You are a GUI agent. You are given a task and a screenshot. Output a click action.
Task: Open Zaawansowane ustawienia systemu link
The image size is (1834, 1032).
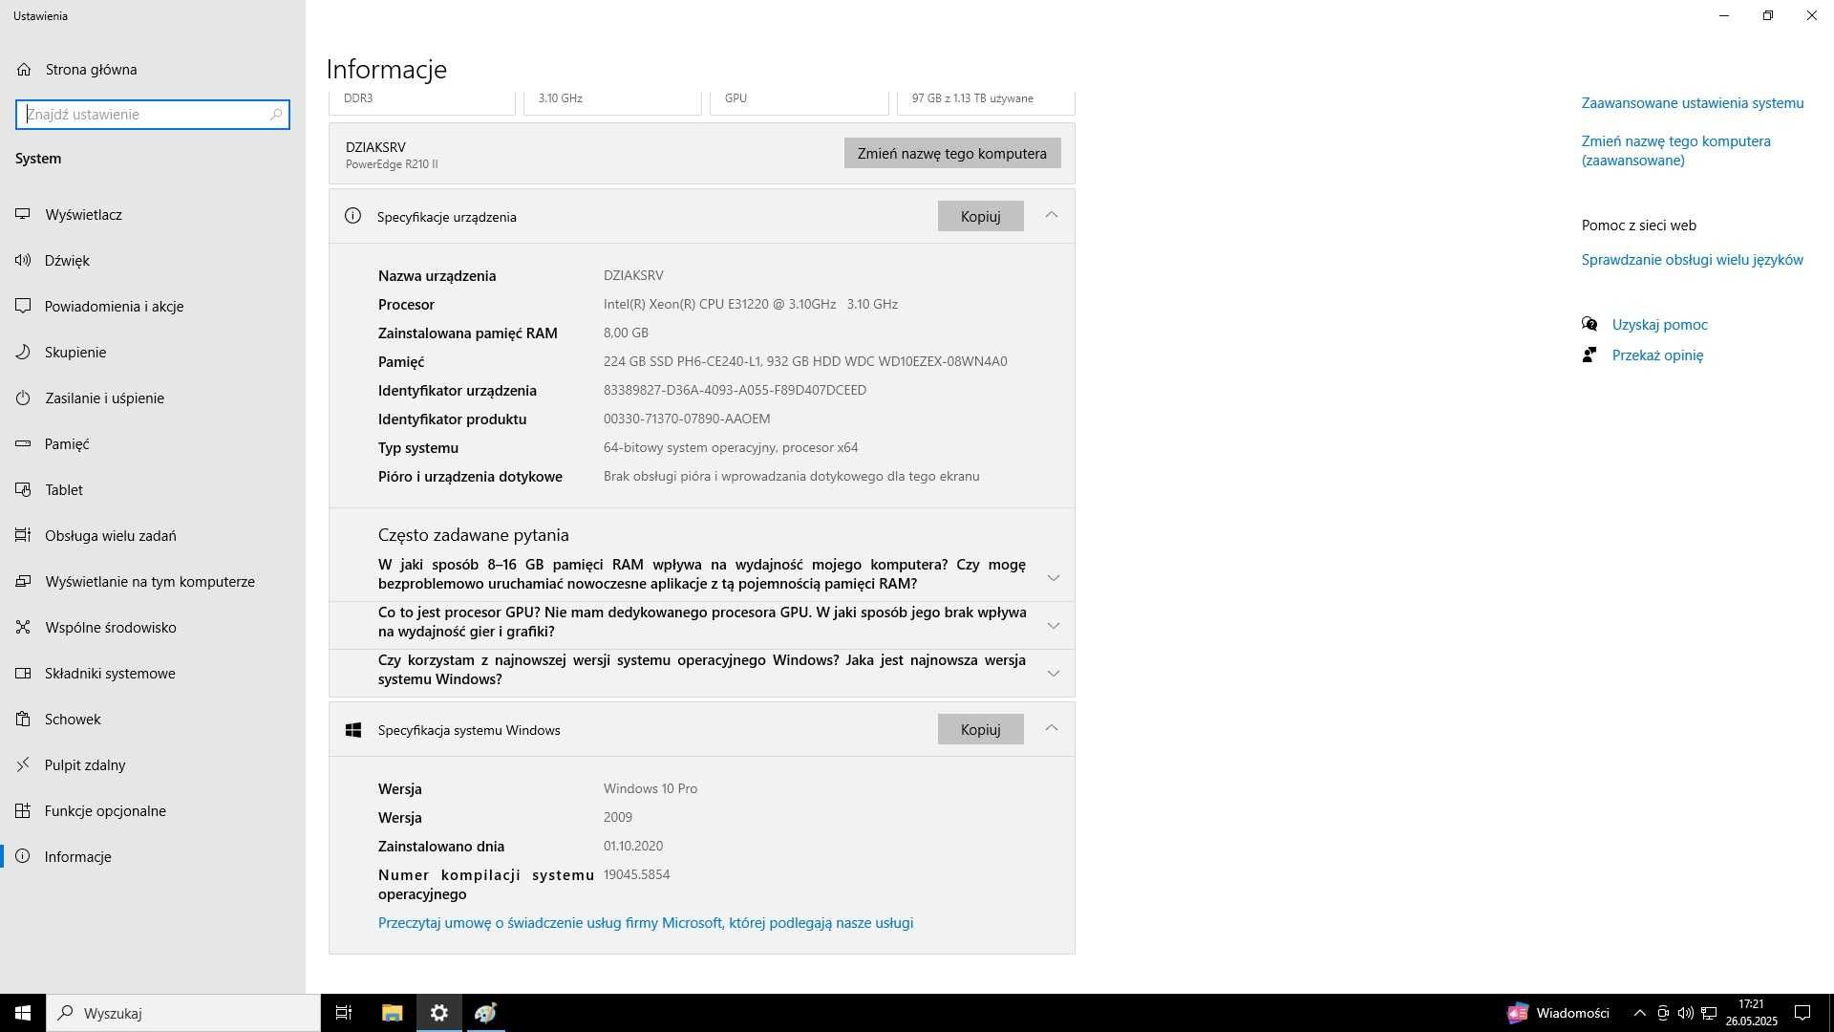[x=1693, y=102]
